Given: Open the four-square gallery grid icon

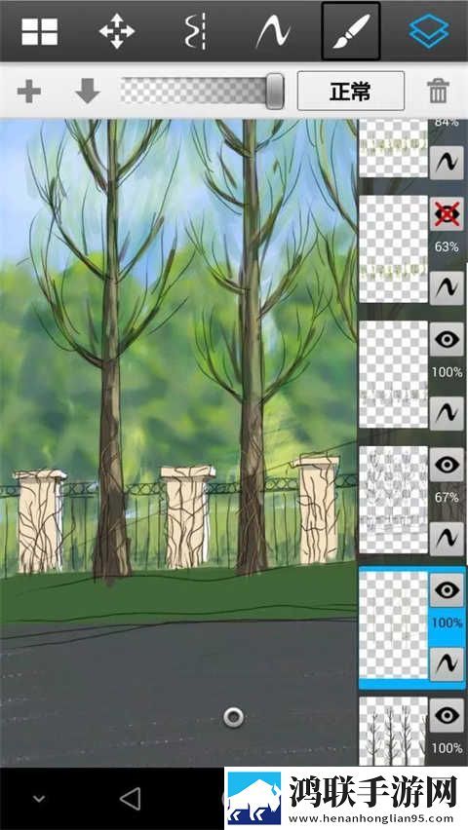Looking at the screenshot, I should point(40,31).
